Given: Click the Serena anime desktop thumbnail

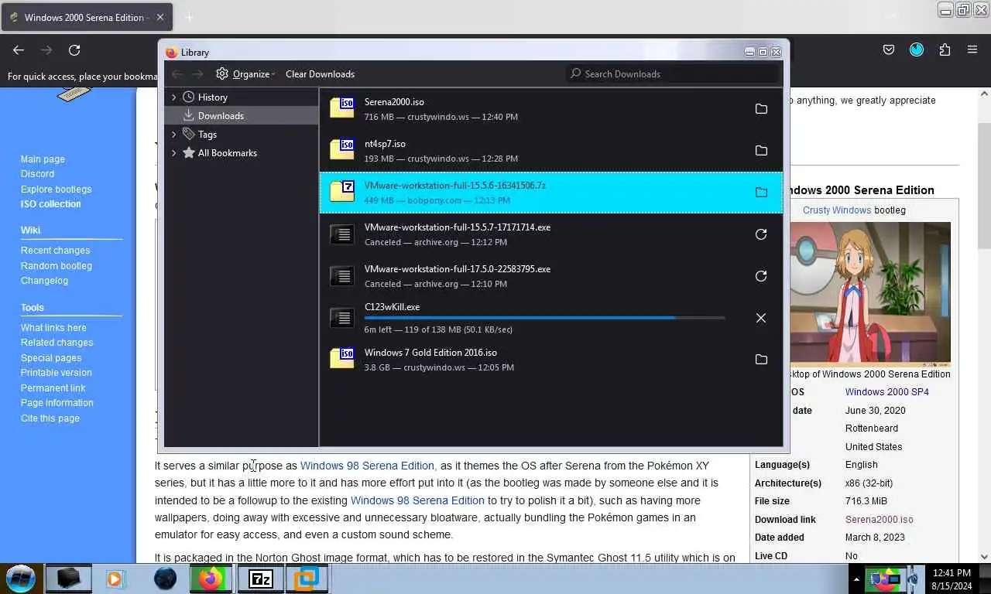Looking at the screenshot, I should 870,294.
